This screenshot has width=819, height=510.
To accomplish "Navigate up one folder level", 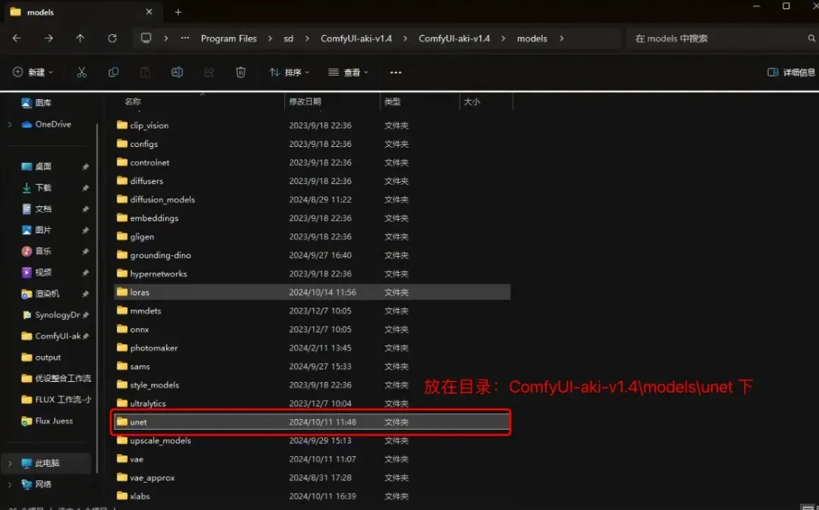I will click(x=80, y=38).
